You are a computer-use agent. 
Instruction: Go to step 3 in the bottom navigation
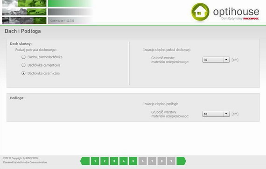114,161
